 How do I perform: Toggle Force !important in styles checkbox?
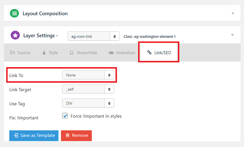pyautogui.click(x=65, y=116)
